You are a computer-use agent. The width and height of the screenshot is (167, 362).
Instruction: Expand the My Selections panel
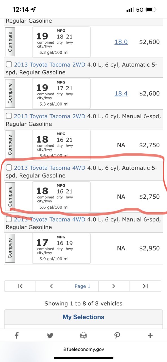coord(83,317)
